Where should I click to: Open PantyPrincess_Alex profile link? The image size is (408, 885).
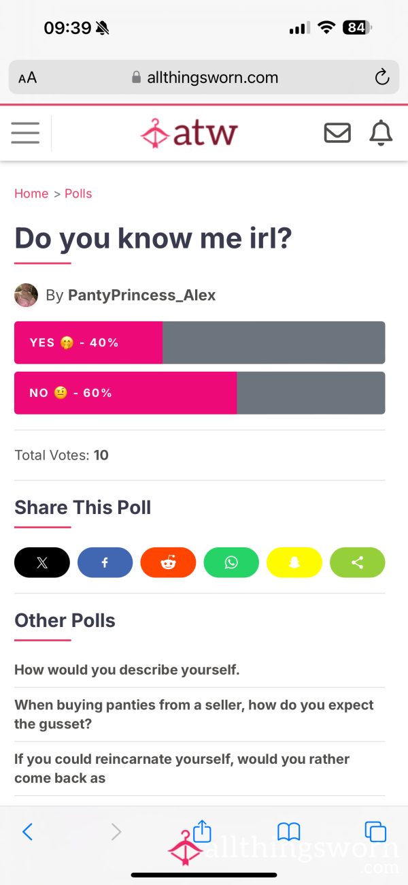click(x=142, y=295)
